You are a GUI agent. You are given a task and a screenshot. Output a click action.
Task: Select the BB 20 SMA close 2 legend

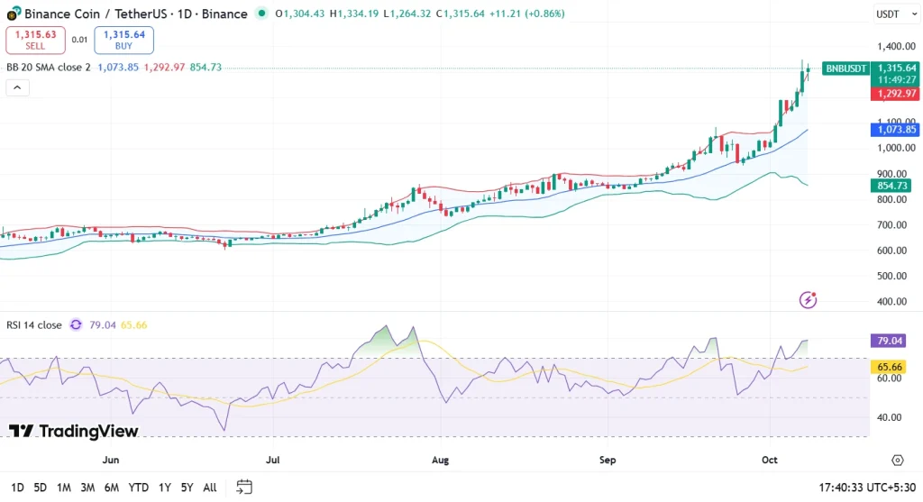pos(49,68)
